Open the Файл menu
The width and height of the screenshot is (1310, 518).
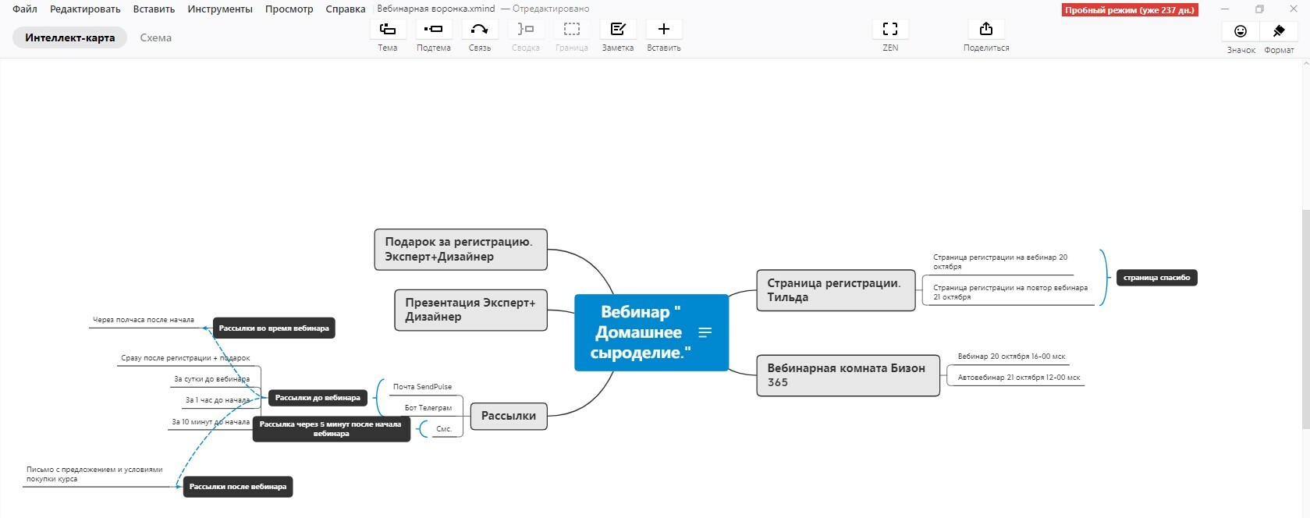coord(24,9)
